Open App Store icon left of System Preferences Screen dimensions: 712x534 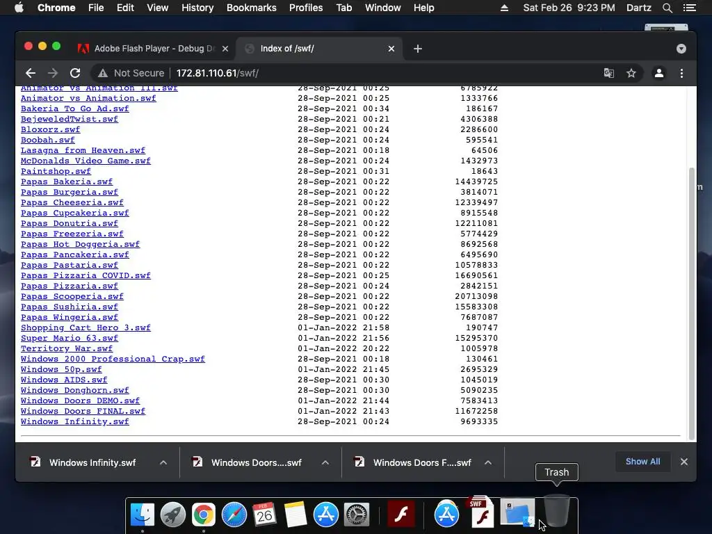point(326,515)
